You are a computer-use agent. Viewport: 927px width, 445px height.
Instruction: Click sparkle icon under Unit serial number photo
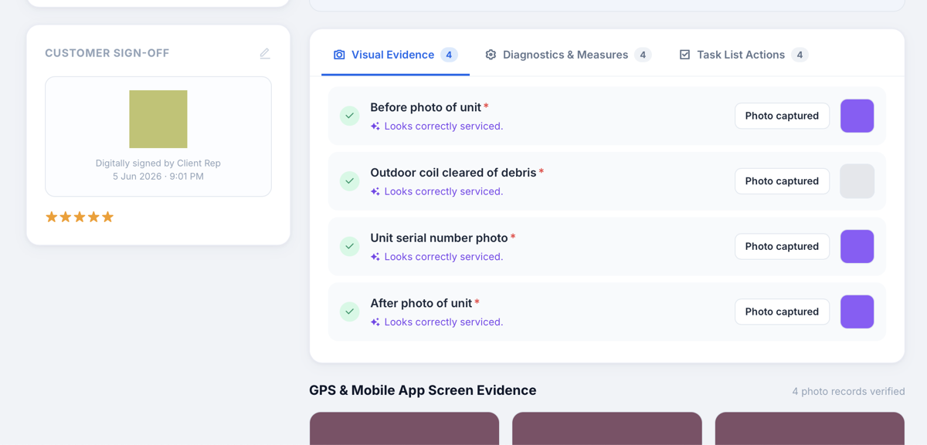[375, 257]
